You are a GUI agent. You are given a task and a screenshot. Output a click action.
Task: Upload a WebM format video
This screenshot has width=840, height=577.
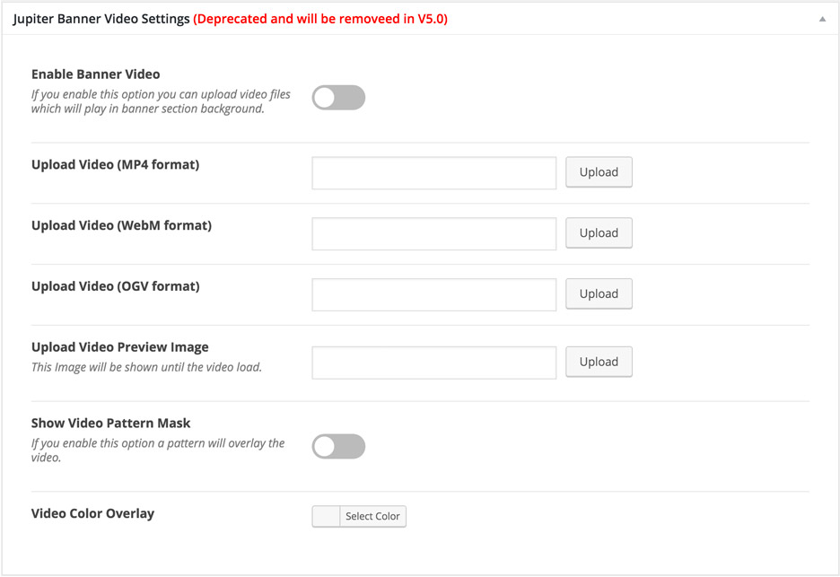pyautogui.click(x=599, y=233)
